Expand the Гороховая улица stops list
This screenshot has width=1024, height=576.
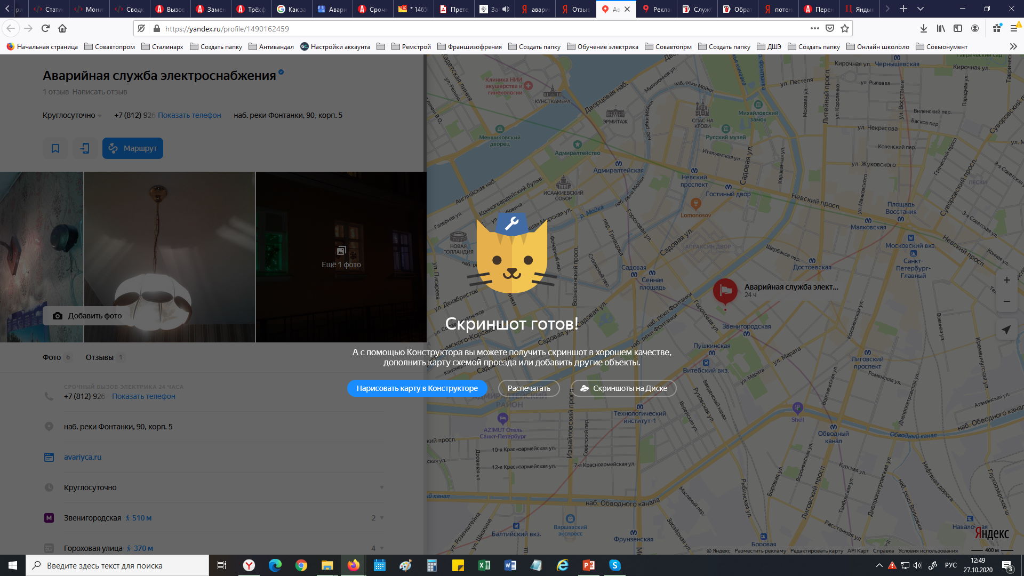pyautogui.click(x=381, y=548)
